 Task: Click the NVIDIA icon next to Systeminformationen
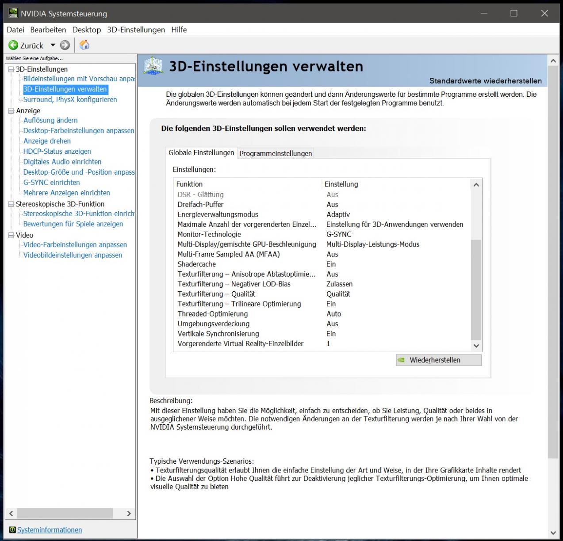point(12,530)
